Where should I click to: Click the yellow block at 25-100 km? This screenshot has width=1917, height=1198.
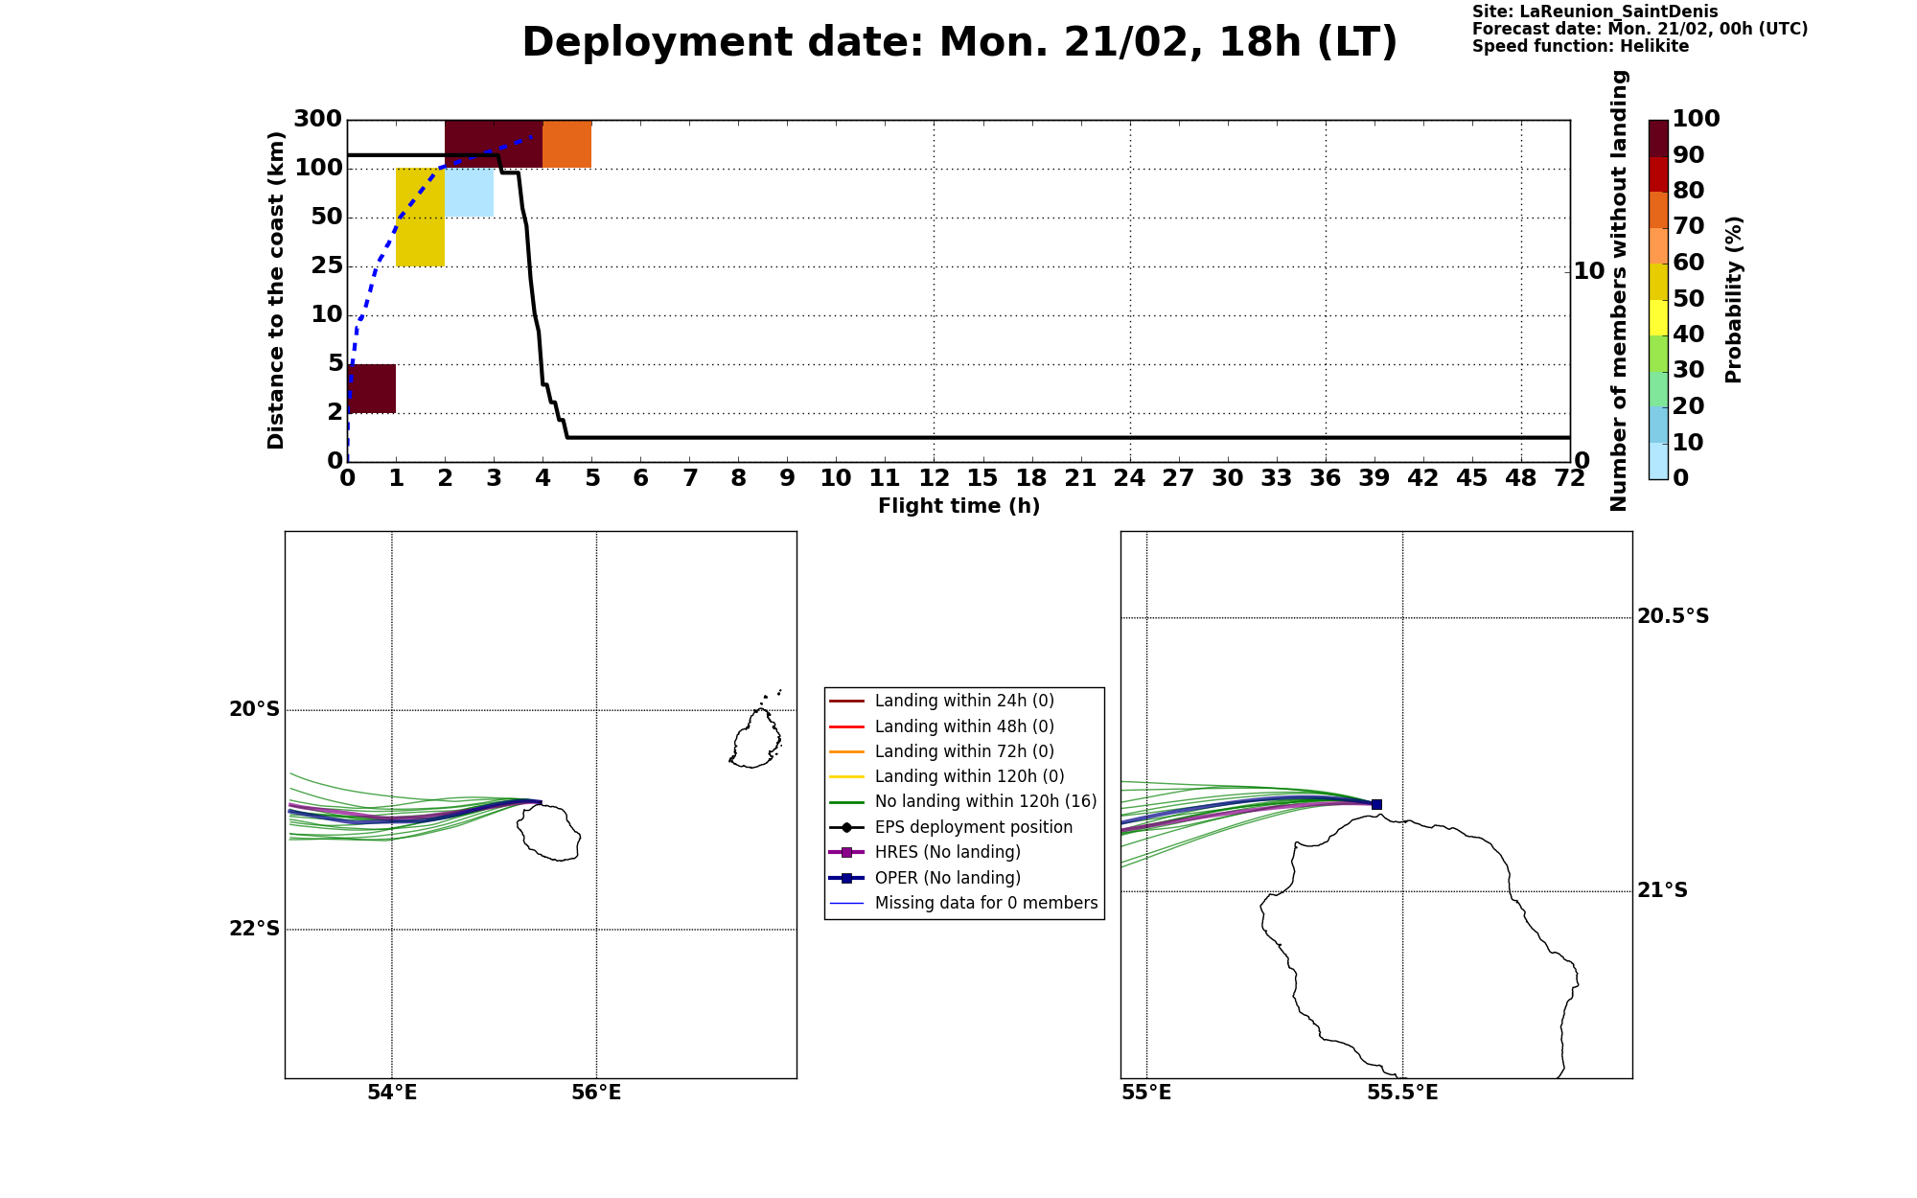point(420,218)
